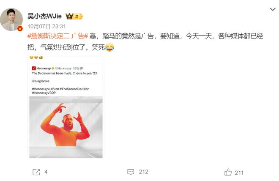The height and width of the screenshot is (181, 279).
Task: Click the crown membership level badge
Action: click(x=74, y=16)
